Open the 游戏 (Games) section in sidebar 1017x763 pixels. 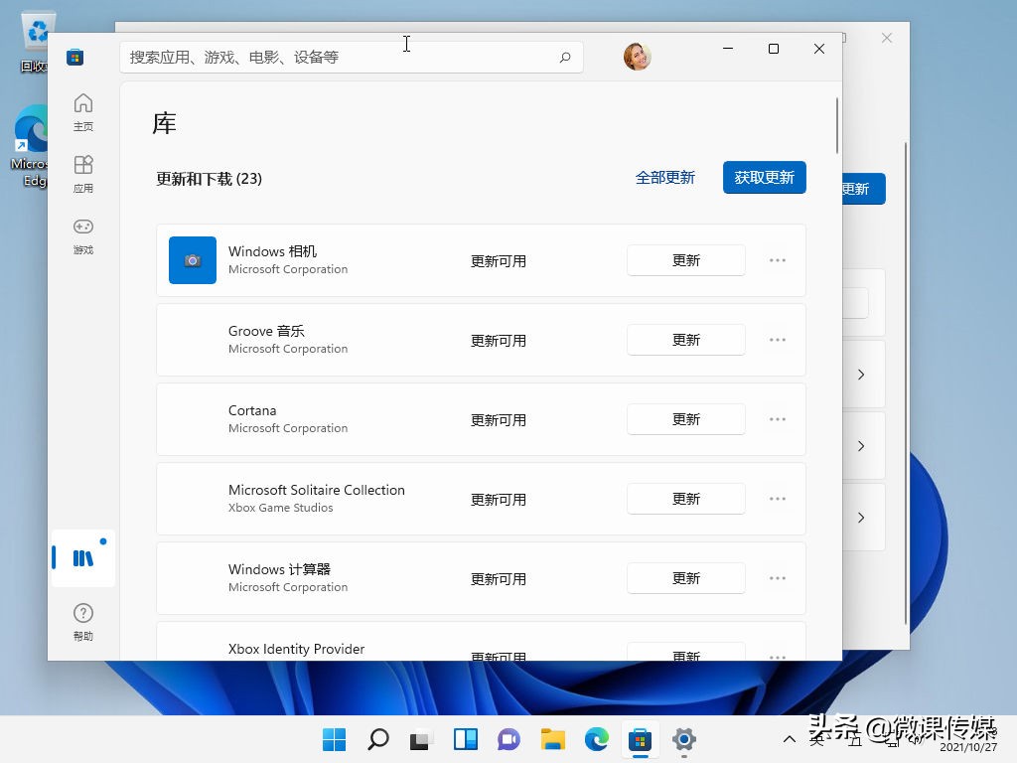pos(82,236)
